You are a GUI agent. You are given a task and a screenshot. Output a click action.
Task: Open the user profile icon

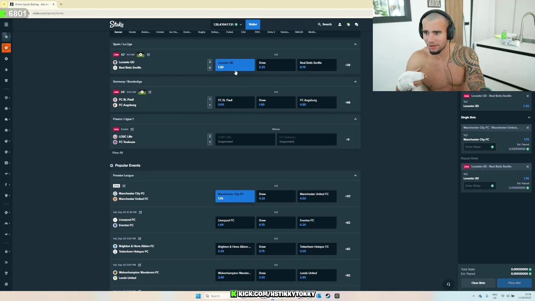339,24
